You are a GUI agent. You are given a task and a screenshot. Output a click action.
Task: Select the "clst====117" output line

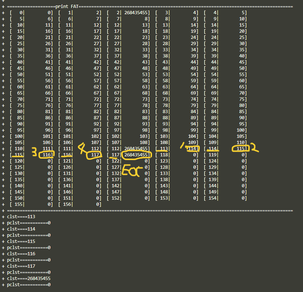pyautogui.click(x=21, y=266)
